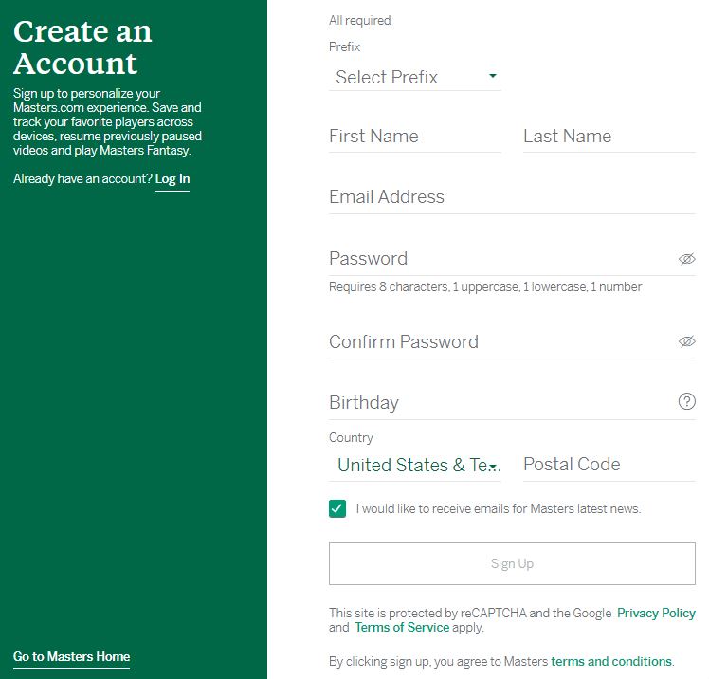The image size is (709, 679).
Task: Follow the Log In link
Action: (x=173, y=179)
